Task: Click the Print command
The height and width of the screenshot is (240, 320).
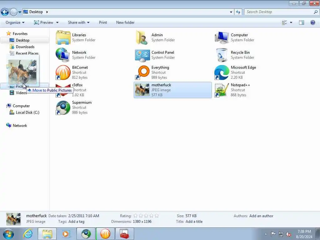Action: (103, 22)
